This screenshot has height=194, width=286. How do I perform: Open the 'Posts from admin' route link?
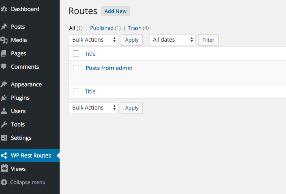[109, 68]
